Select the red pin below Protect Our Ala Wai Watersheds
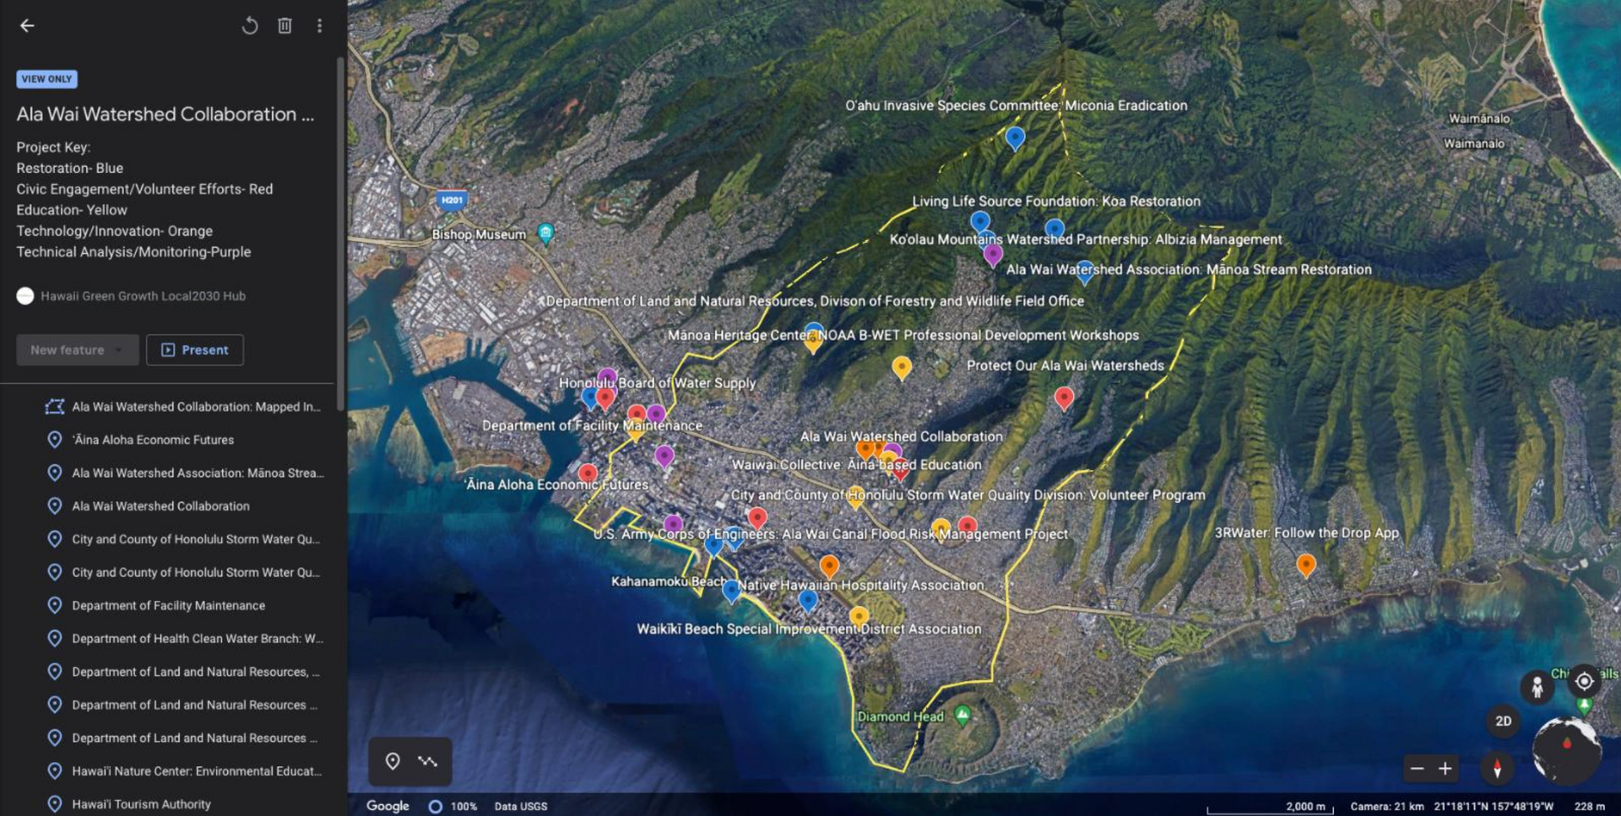 pyautogui.click(x=1064, y=397)
